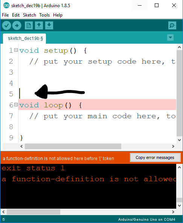Click Copy error messages button

(x=155, y=157)
